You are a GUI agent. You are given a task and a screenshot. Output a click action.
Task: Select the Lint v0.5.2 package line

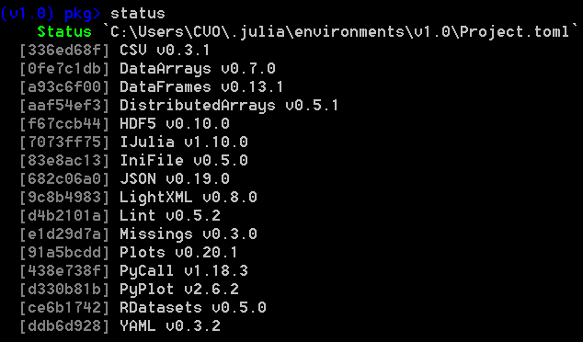[x=120, y=216]
